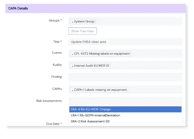Click into the Risk Assessments input box
194x139 pixels.
point(125,101)
